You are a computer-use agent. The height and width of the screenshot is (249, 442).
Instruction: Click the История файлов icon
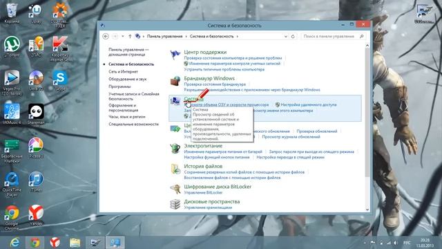[x=175, y=169]
